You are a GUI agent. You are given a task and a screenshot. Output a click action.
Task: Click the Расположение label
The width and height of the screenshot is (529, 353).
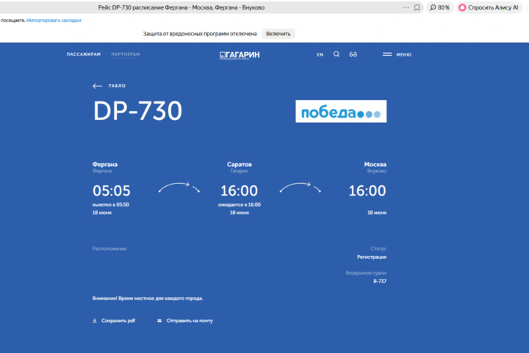pos(109,249)
